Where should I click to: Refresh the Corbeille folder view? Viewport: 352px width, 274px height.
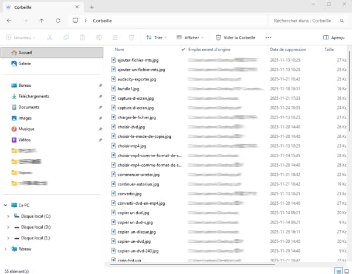(x=57, y=21)
